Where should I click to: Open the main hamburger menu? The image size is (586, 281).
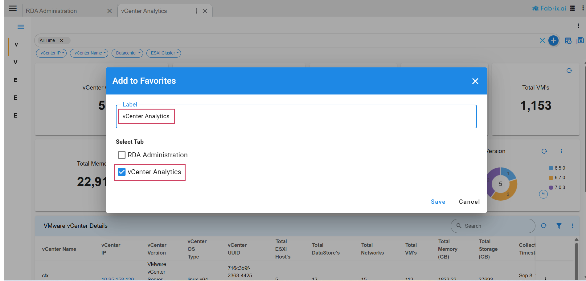click(x=13, y=8)
